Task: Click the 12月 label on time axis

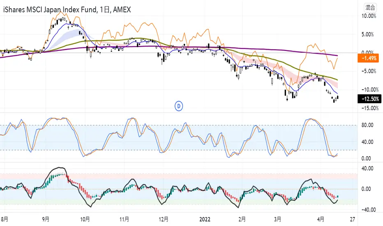Action: [164, 219]
